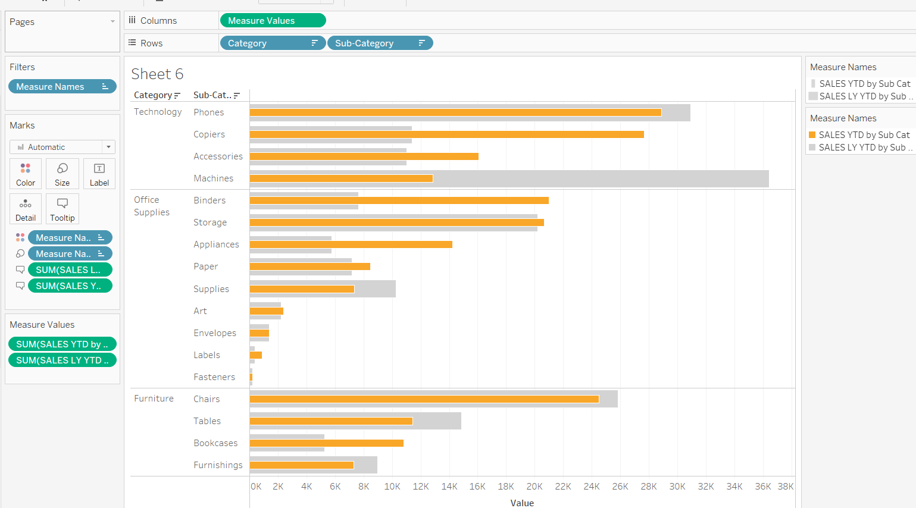
Task: Click the filter icon on the Measure Names pill
Action: pos(105,86)
